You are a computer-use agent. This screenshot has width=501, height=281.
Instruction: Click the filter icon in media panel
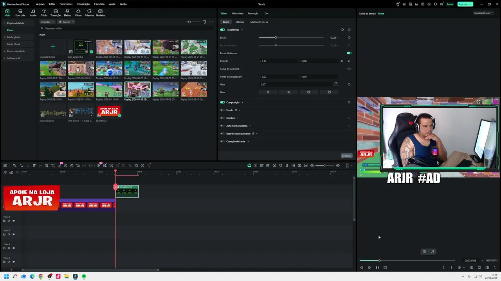coord(205,22)
